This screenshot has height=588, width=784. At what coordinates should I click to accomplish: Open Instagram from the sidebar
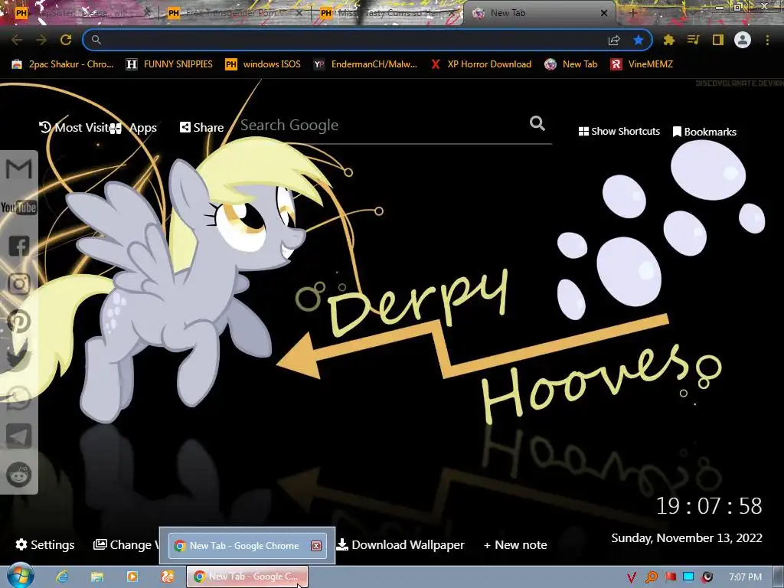point(19,283)
